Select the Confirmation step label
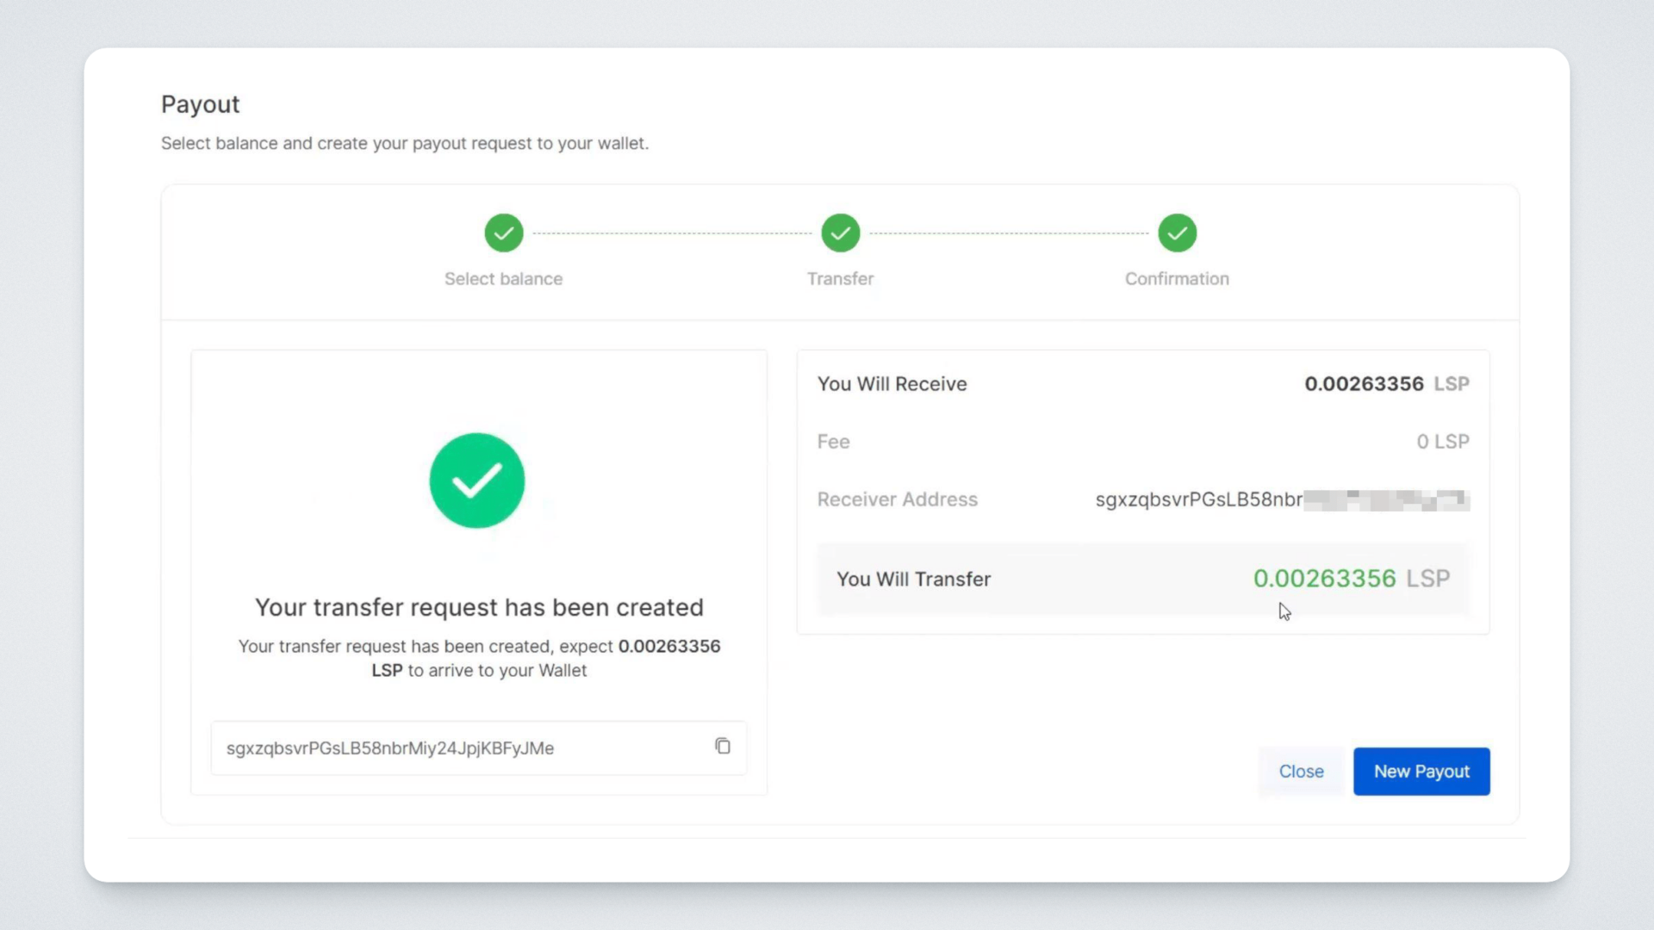Viewport: 1654px width, 930px height. pyautogui.click(x=1177, y=279)
